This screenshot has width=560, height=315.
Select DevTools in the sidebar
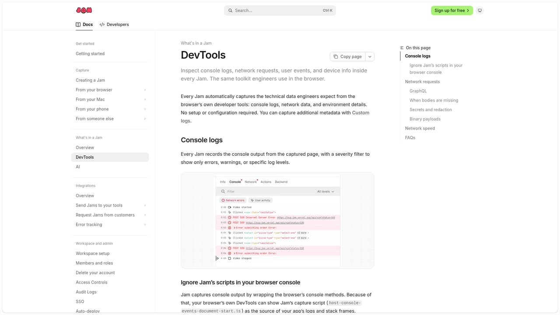110,157
